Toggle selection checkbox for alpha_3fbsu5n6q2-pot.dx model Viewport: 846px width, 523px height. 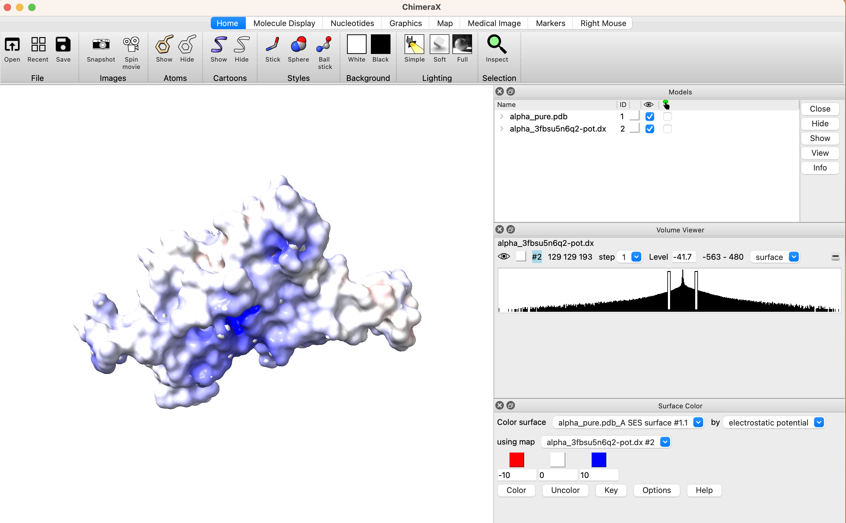pos(667,129)
